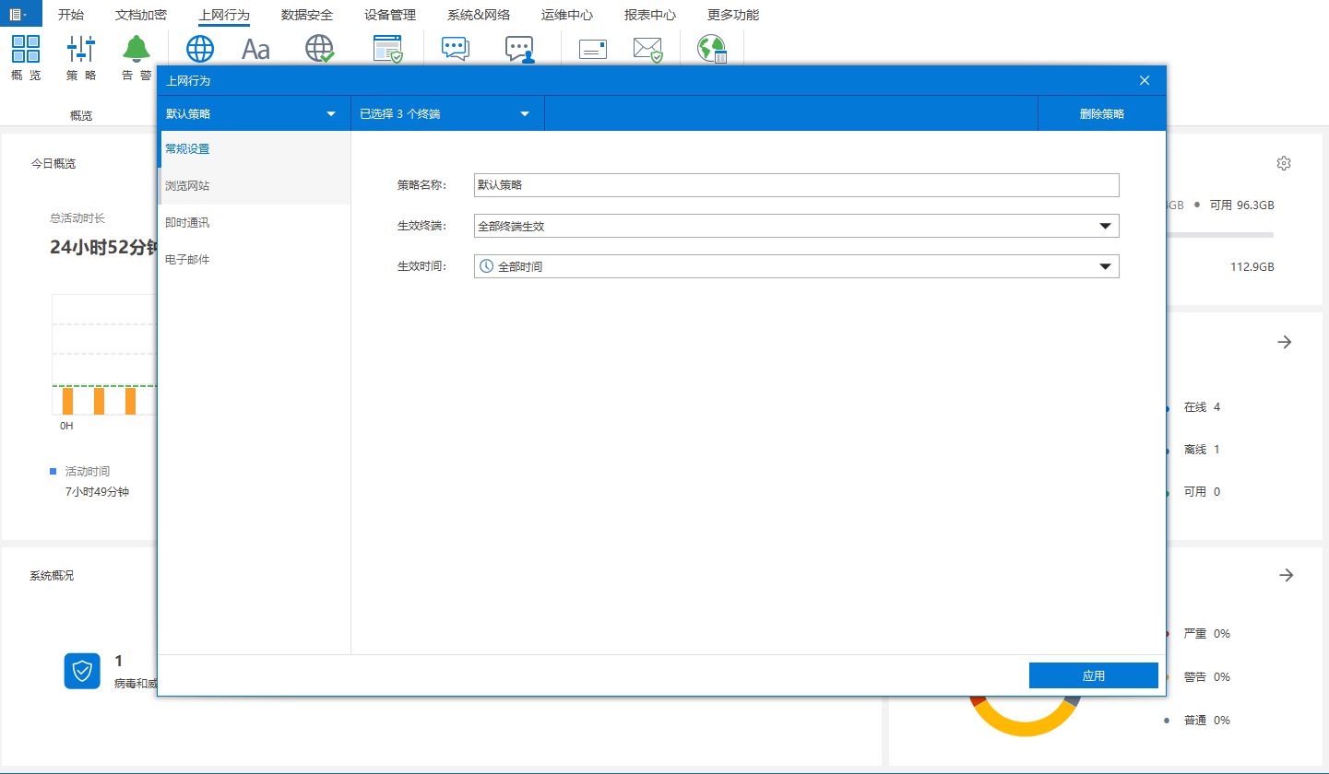Viewport: 1329px width, 774px height.
Task: Switch to the 数据安全 ribbon tab
Action: click(307, 15)
